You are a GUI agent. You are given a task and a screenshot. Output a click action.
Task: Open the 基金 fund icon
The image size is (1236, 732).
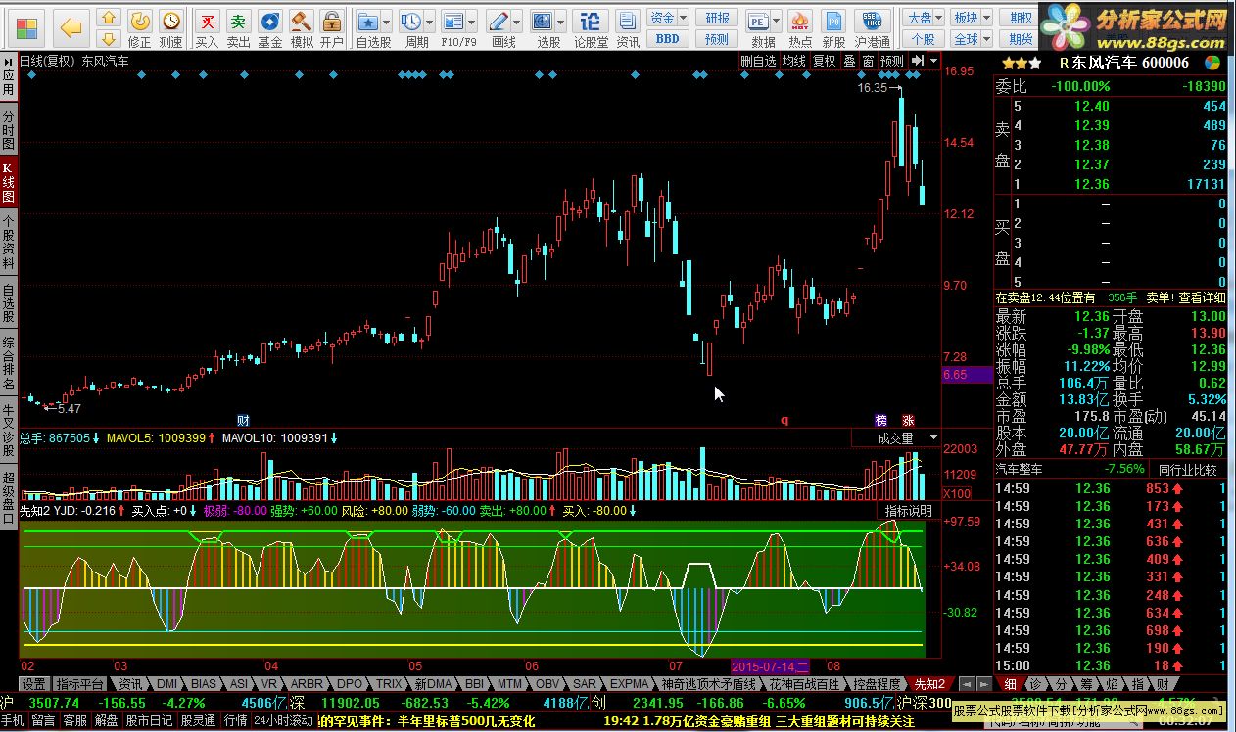point(269,27)
